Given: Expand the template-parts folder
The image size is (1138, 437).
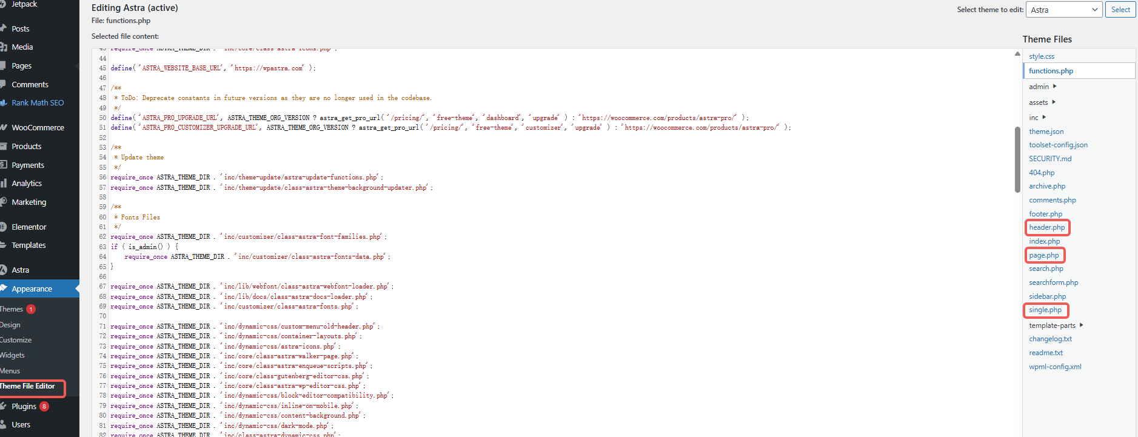Looking at the screenshot, I should (1056, 325).
